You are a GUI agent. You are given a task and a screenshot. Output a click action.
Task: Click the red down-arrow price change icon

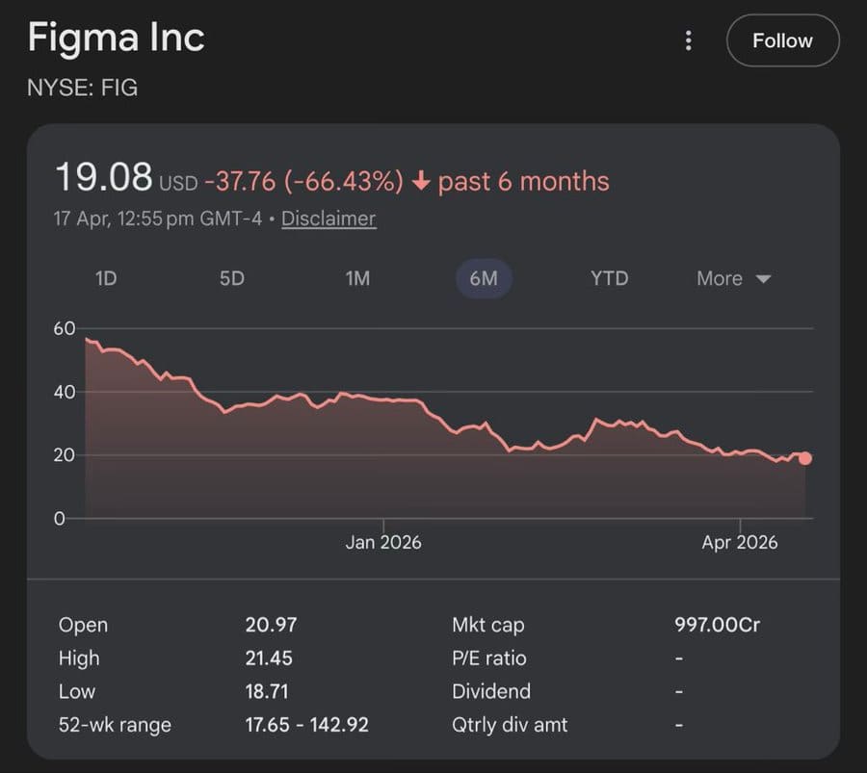pos(420,181)
